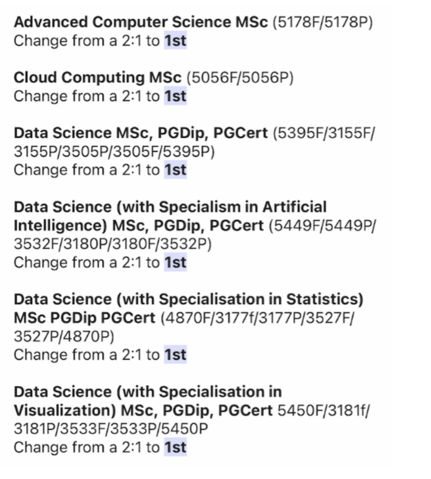Click the course code 5056F/5056P
The width and height of the screenshot is (431, 479).
[240, 77]
